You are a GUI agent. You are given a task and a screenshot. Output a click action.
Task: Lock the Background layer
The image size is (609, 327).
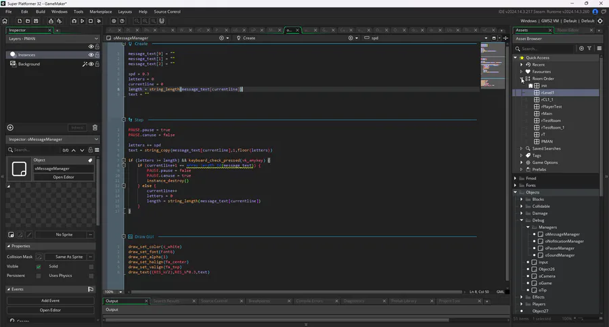click(x=97, y=64)
